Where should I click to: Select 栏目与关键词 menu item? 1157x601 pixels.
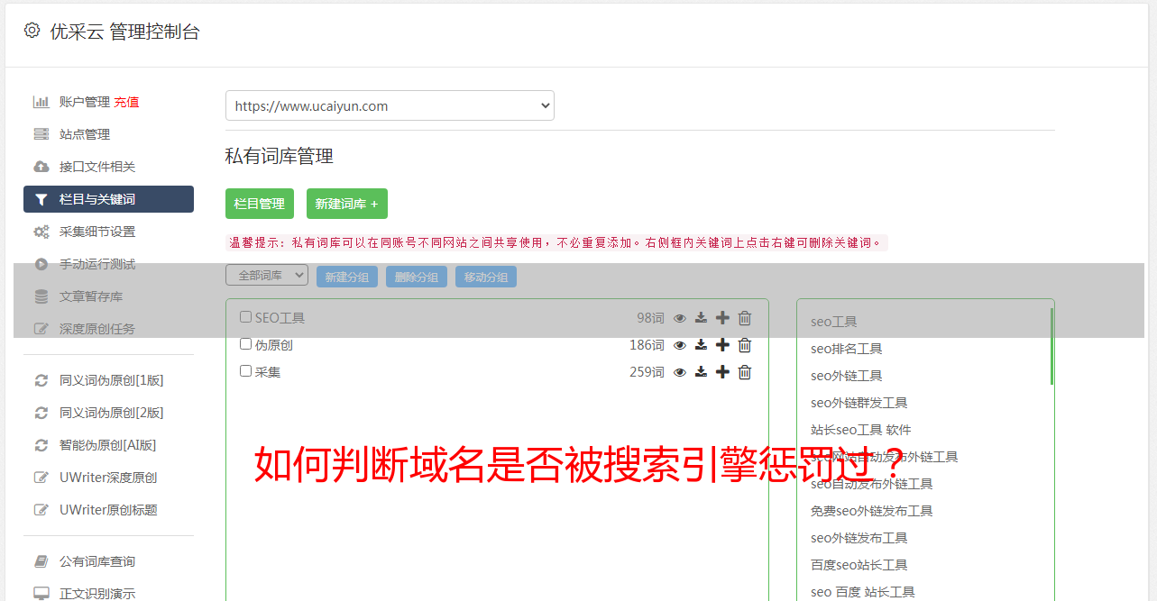coord(108,199)
